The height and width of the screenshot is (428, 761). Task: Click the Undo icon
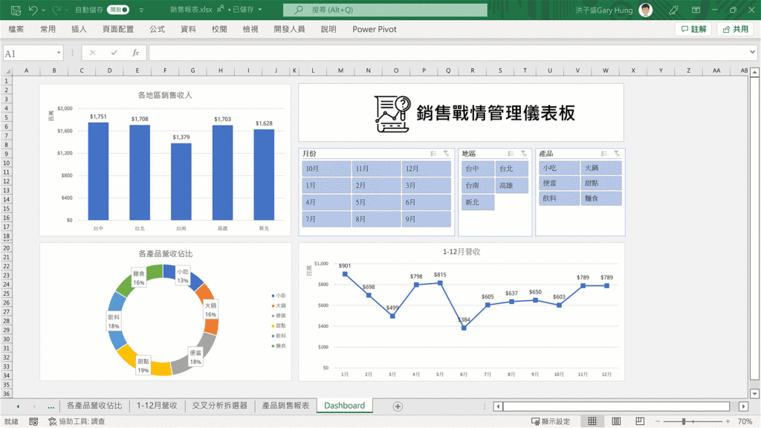point(33,10)
